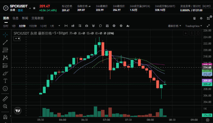Click the SPCXUSDT coin logo
The height and width of the screenshot is (123, 213).
[x=5, y=8]
